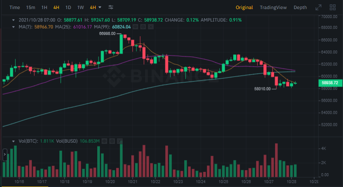Select the 1D interval button
This screenshot has height=187, width=343.
(x=68, y=7)
